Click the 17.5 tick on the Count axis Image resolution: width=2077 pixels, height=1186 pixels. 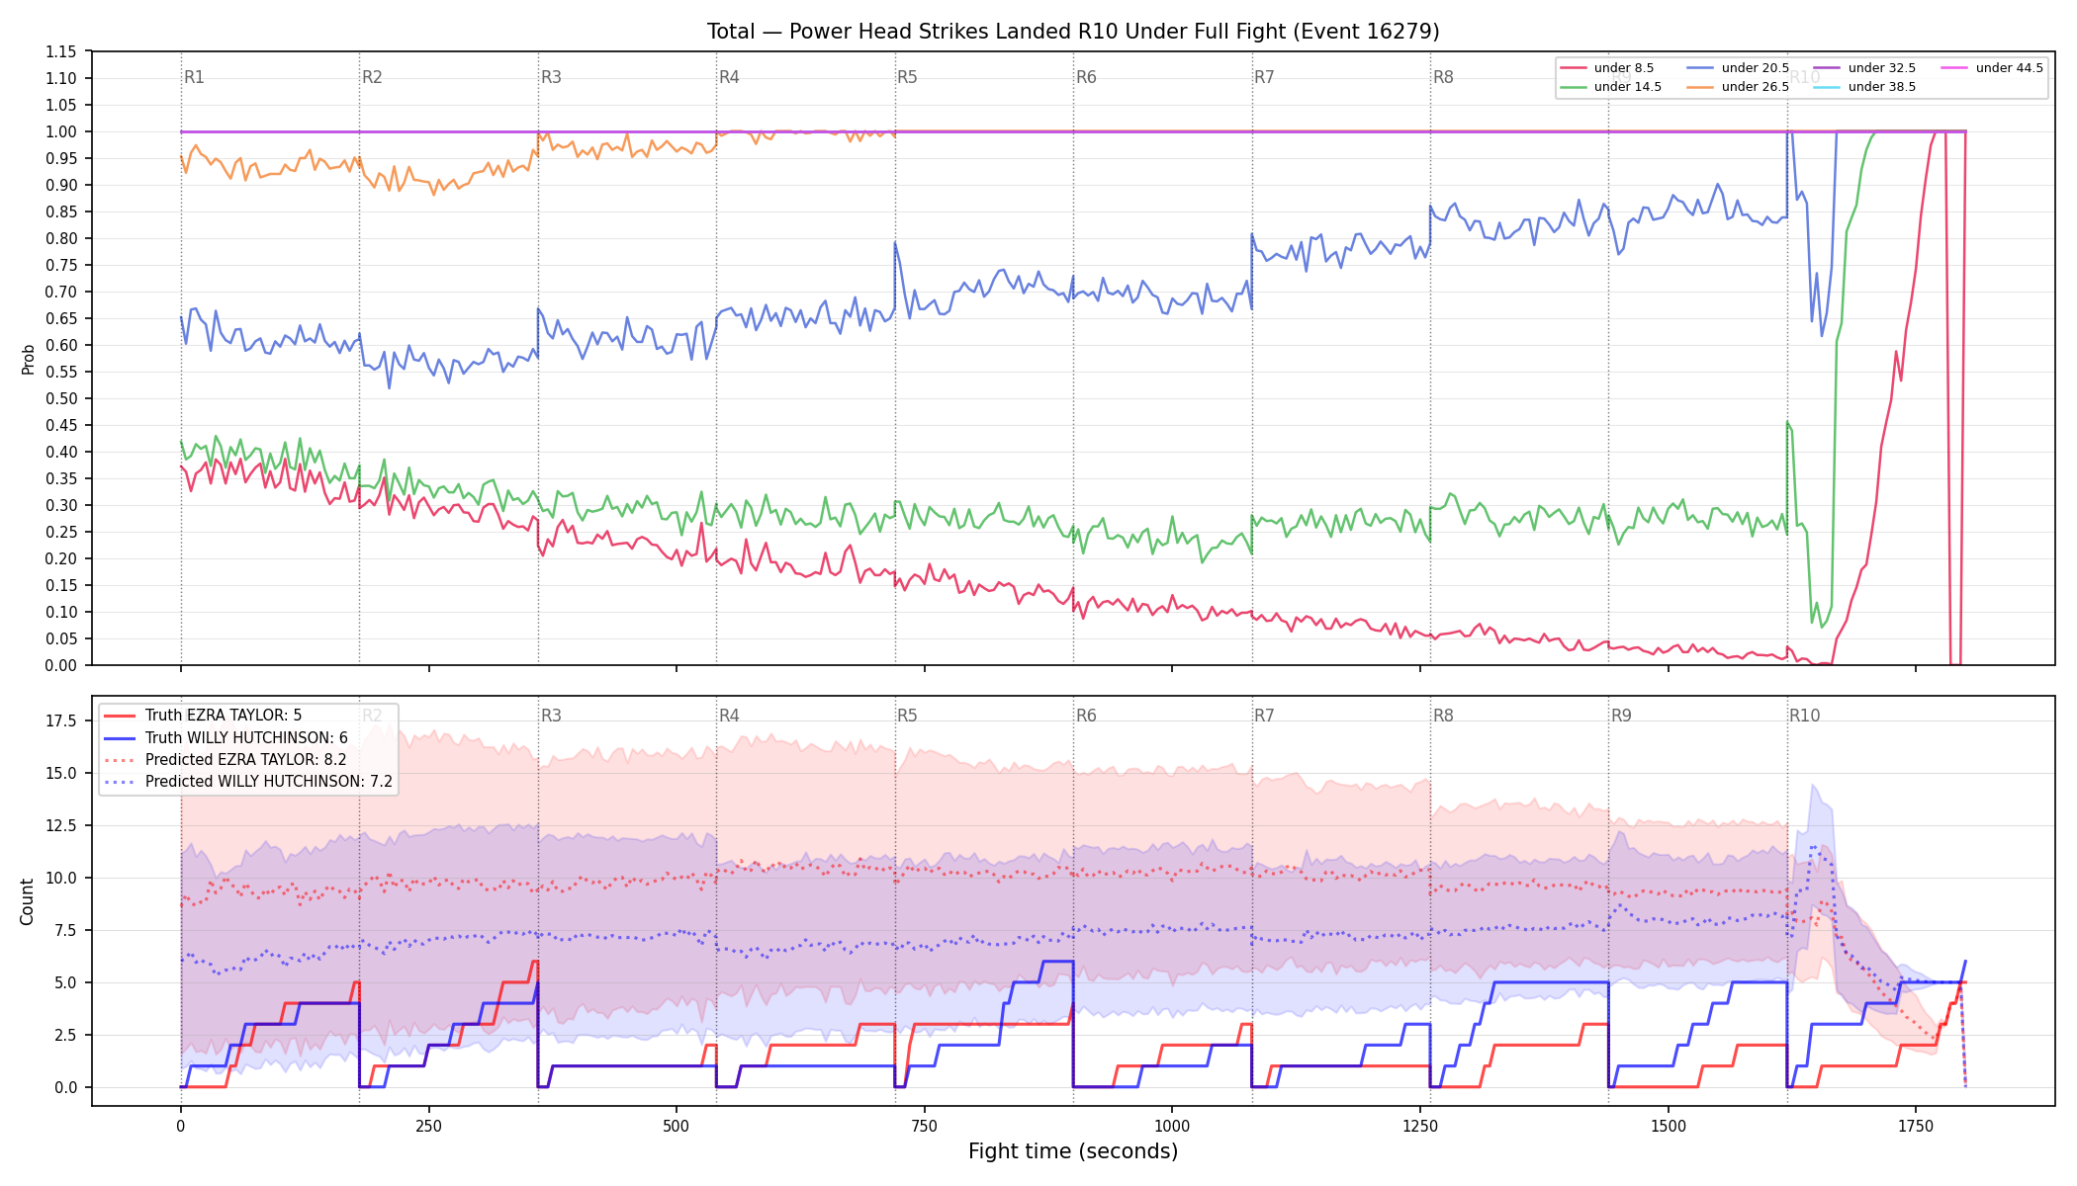pyautogui.click(x=61, y=720)
